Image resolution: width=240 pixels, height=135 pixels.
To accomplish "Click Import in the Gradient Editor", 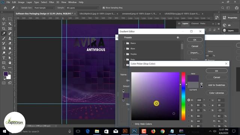I will coord(195,52).
